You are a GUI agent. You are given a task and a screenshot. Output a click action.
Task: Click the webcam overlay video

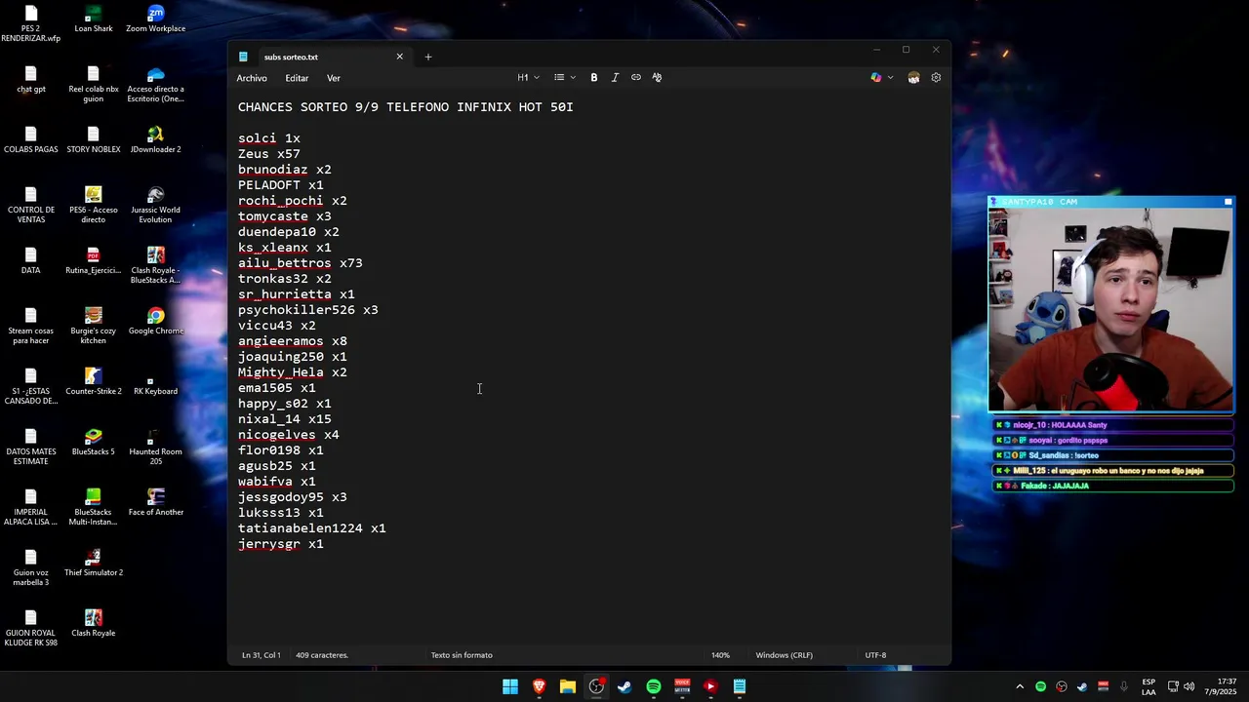(1110, 310)
